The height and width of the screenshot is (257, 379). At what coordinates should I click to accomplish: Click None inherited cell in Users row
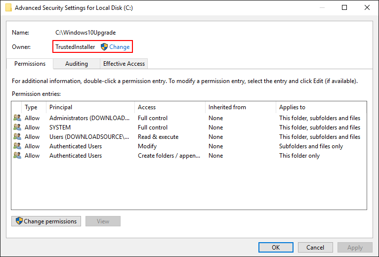(215, 137)
